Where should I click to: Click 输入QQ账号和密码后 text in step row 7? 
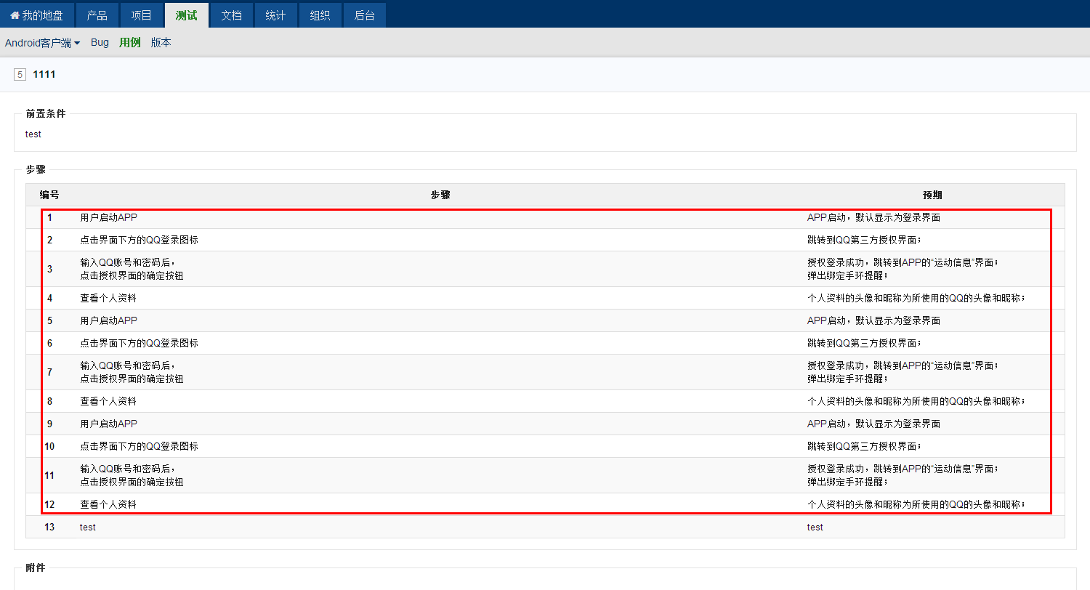[128, 365]
